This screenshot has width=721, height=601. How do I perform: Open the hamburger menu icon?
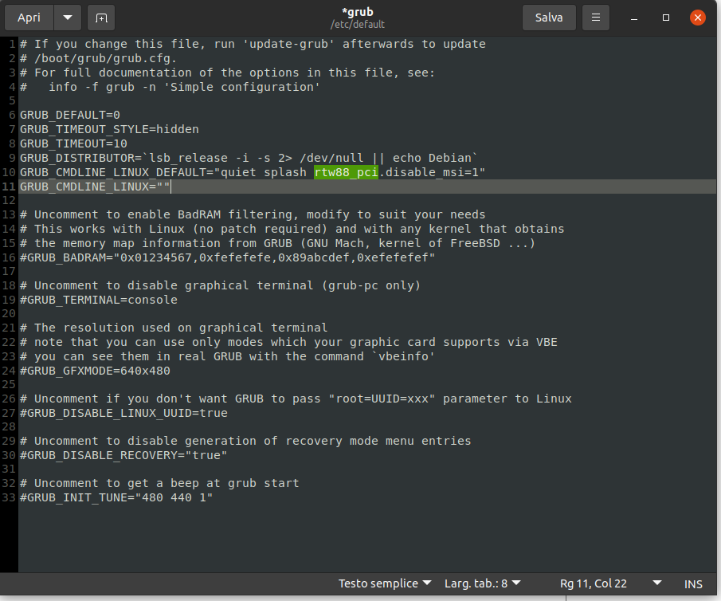coord(596,18)
